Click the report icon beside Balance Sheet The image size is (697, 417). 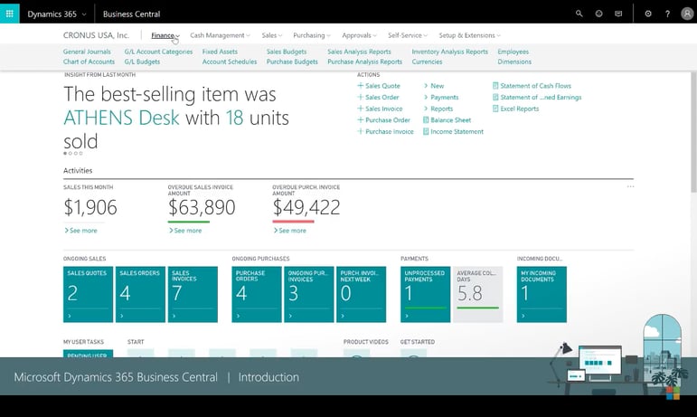click(426, 120)
